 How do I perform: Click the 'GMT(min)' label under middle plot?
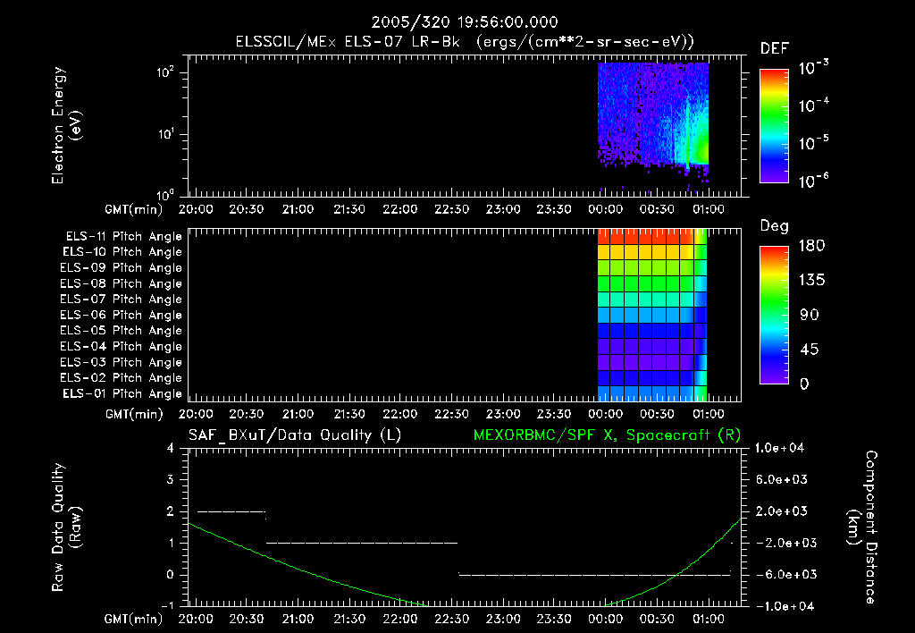(x=134, y=414)
